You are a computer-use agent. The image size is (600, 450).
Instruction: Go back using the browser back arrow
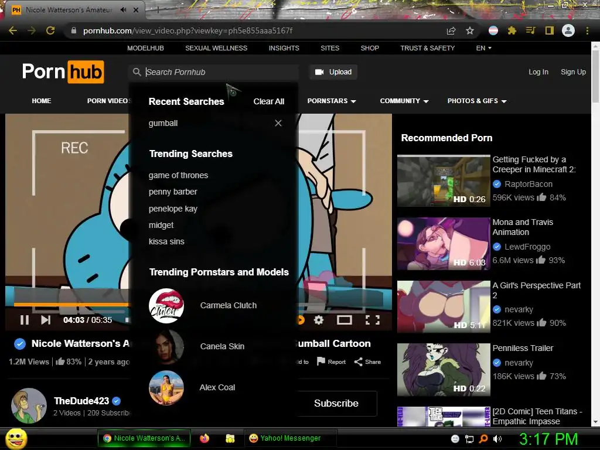point(13,30)
